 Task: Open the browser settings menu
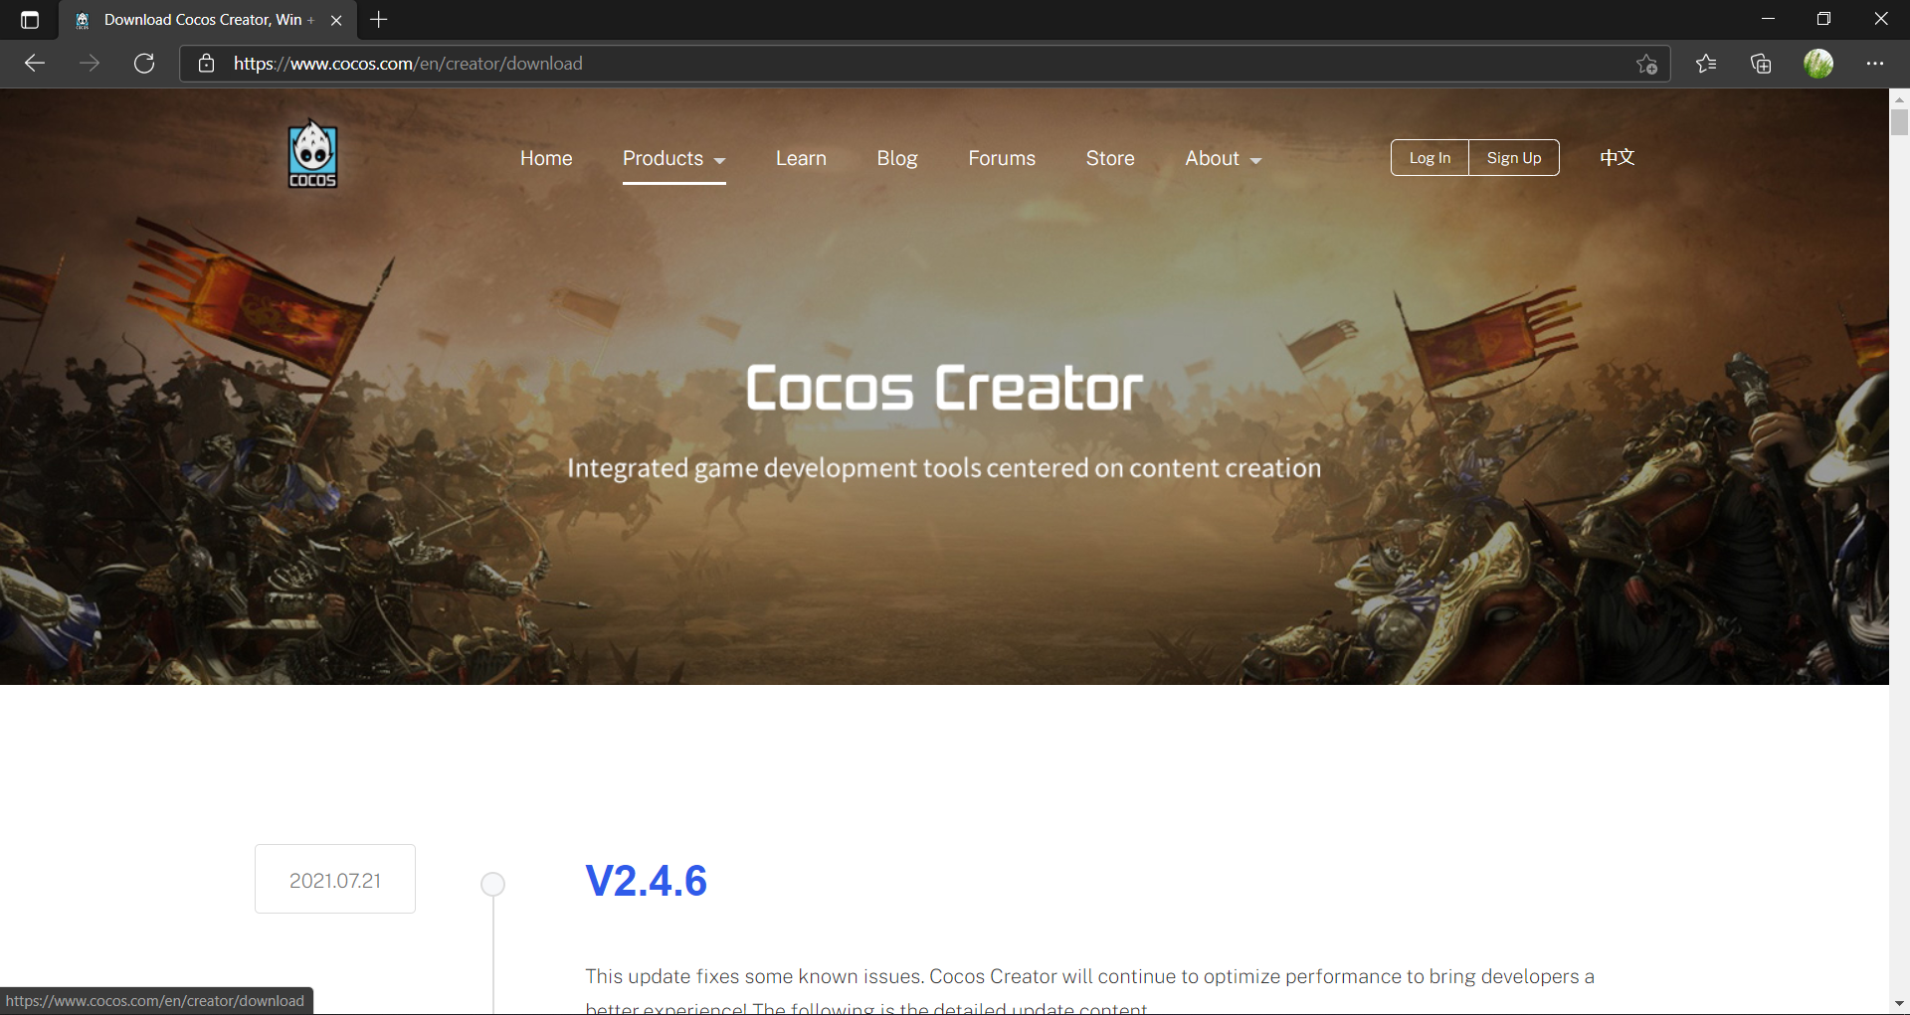point(1877,63)
